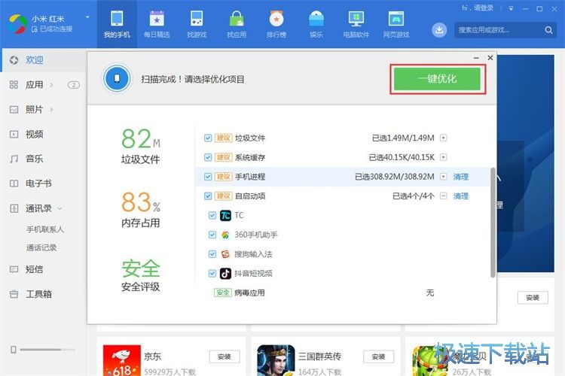565x376 pixels.
Task: Uncheck the 搜狗输入法 checkbox
Action: tap(212, 254)
